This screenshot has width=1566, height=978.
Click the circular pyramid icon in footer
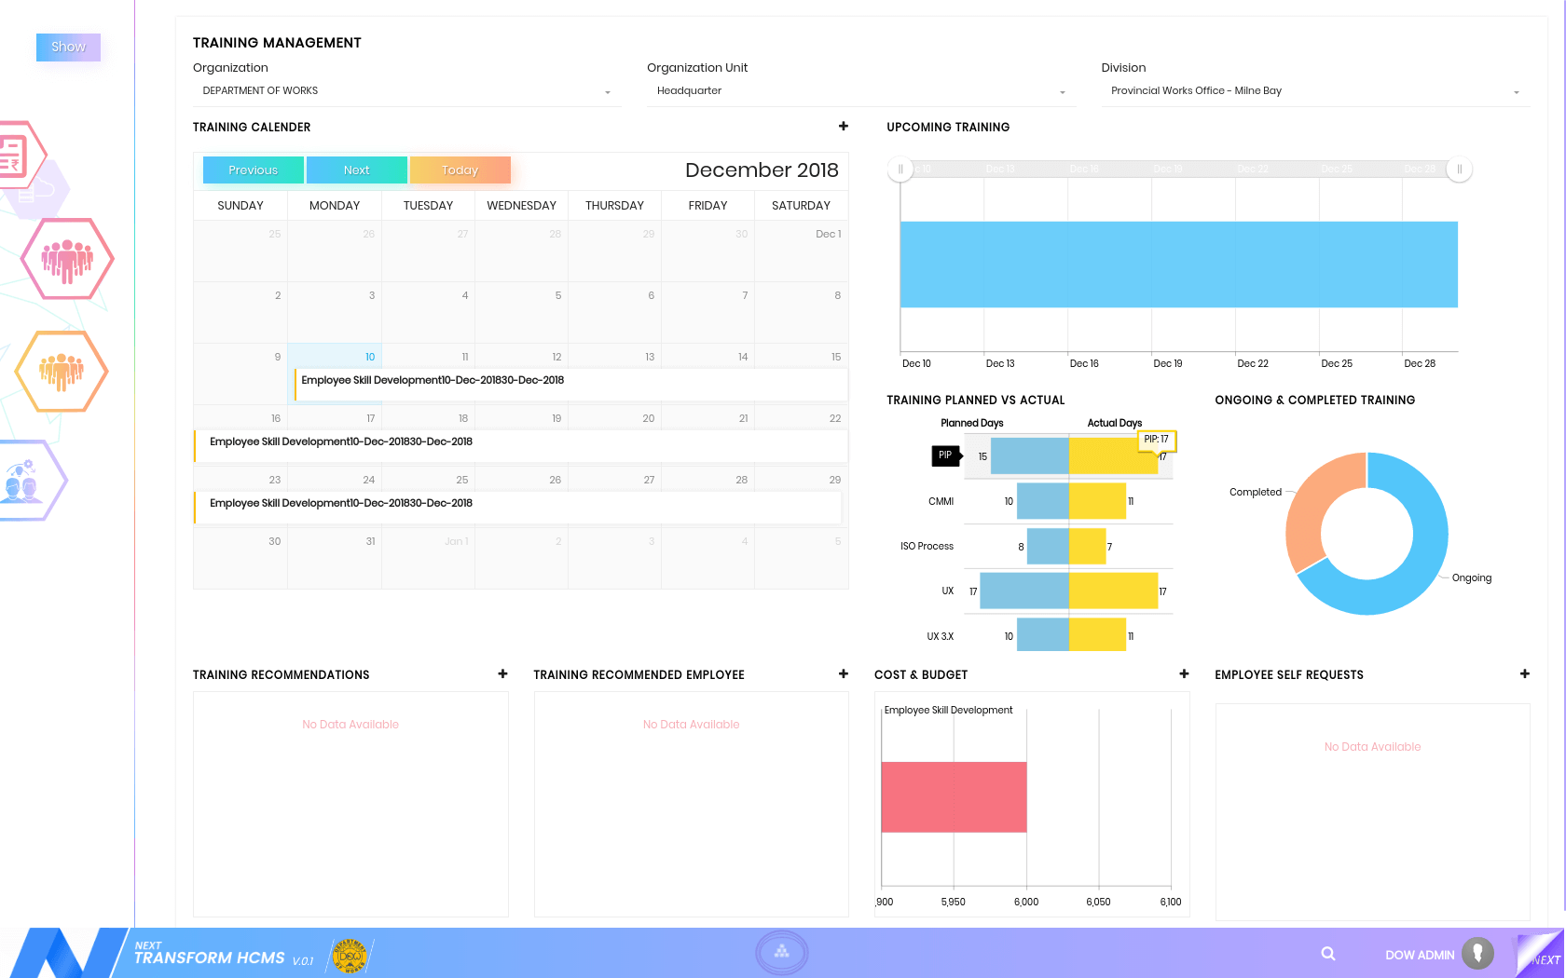click(781, 952)
